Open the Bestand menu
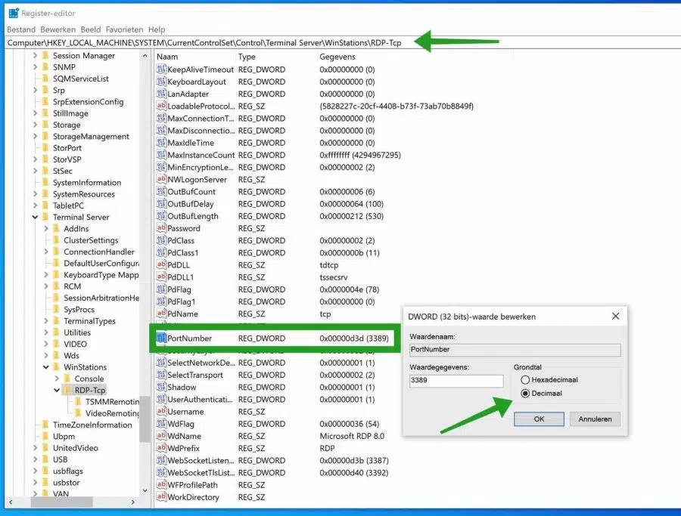 21,29
